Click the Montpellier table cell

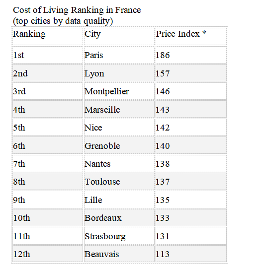(119, 91)
